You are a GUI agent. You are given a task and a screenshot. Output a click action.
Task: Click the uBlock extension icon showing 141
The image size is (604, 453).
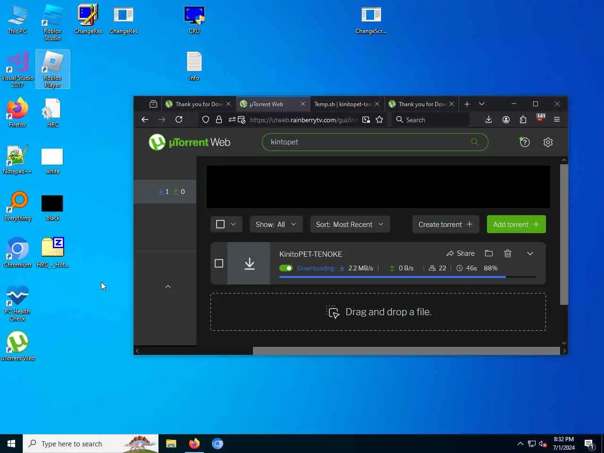[x=540, y=118]
